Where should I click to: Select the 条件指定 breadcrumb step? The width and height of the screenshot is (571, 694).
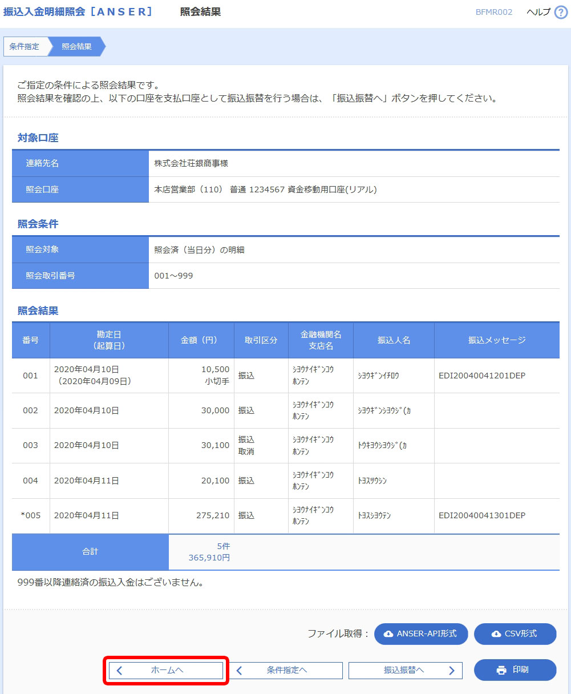click(25, 47)
